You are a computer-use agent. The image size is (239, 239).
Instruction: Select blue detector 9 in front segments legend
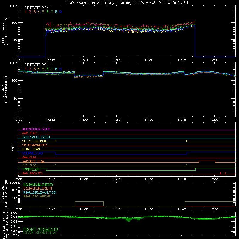[61, 12]
